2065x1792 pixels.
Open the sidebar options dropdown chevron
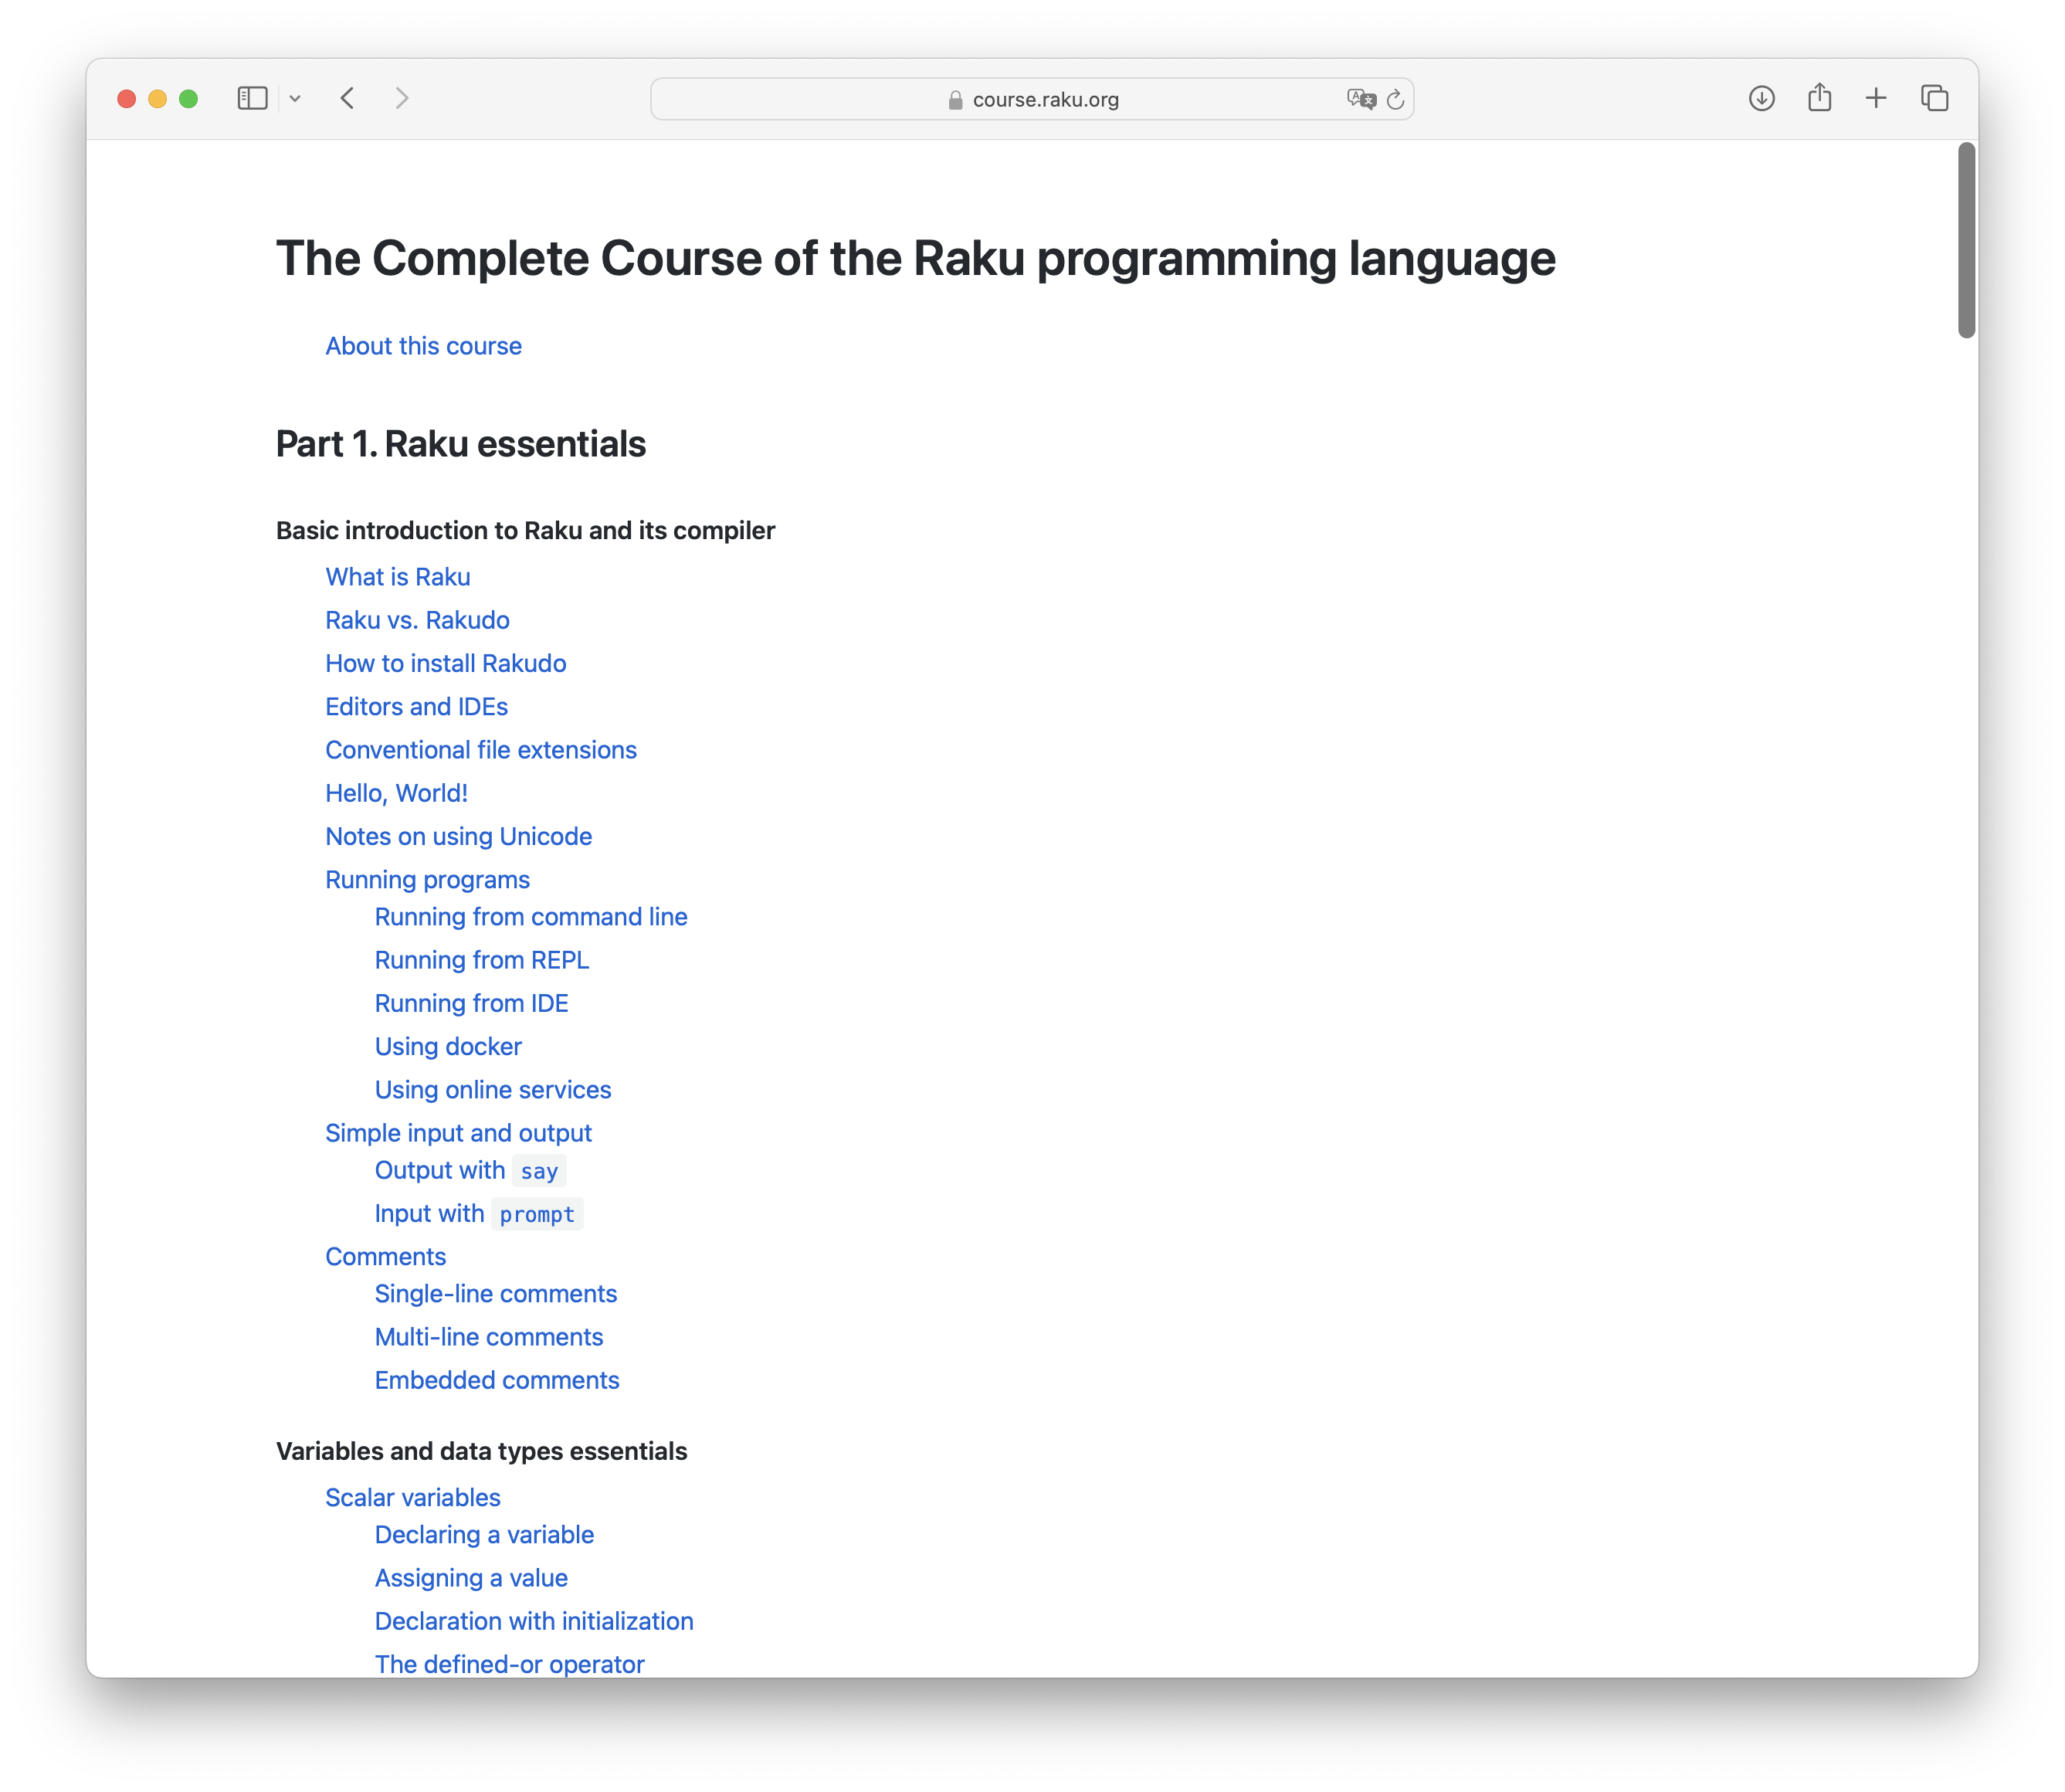pos(295,98)
